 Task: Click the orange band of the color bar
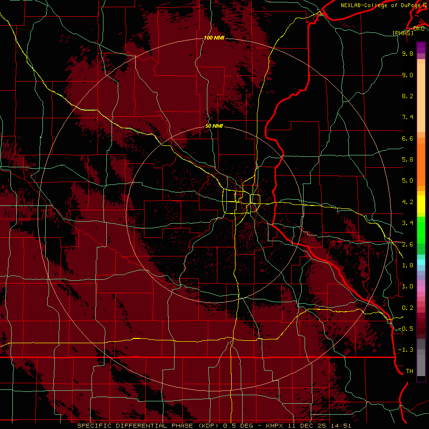421,165
